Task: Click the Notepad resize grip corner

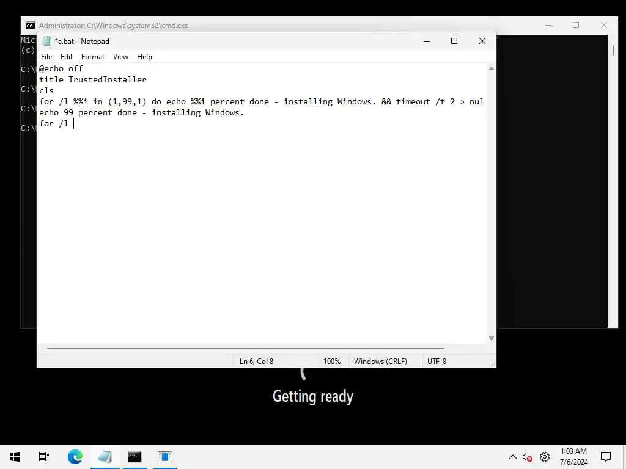Action: (x=492, y=364)
